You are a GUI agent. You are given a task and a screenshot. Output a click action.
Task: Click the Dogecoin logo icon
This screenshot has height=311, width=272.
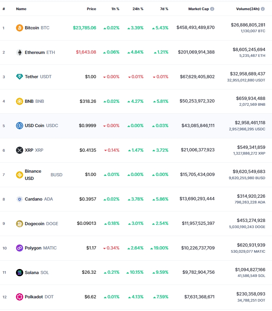20,223
